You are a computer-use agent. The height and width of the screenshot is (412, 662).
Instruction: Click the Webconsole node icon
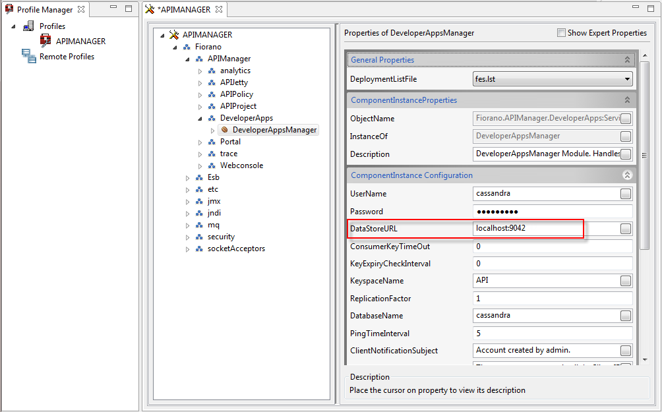tap(212, 165)
